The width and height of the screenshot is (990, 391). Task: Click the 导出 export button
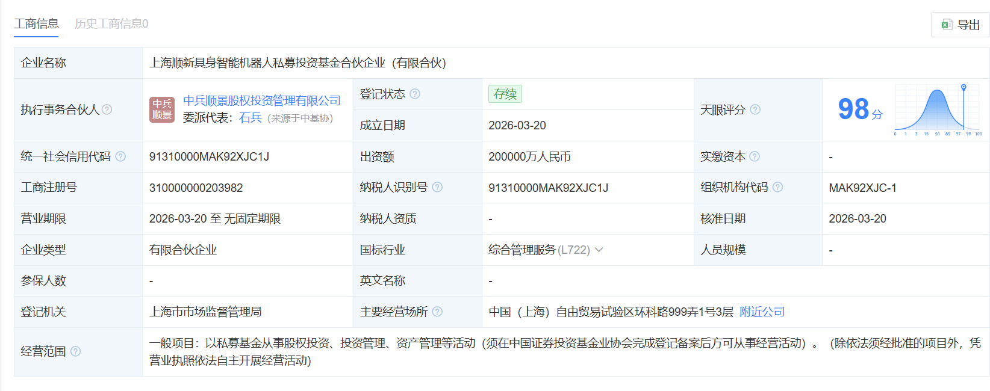960,25
